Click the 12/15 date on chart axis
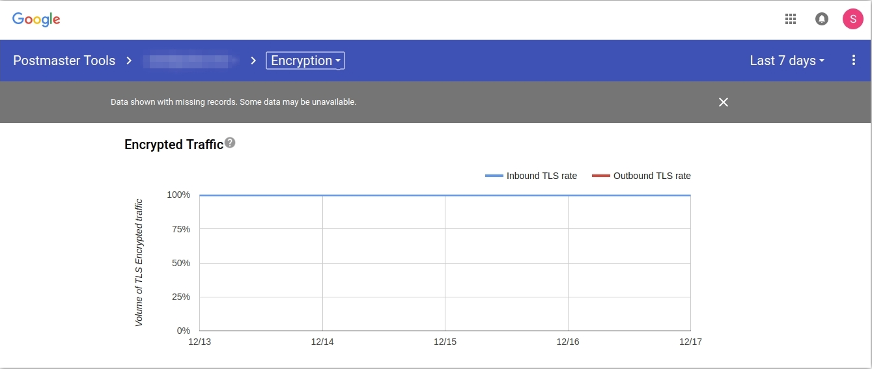Screen dimensions: 872x369 (445, 341)
